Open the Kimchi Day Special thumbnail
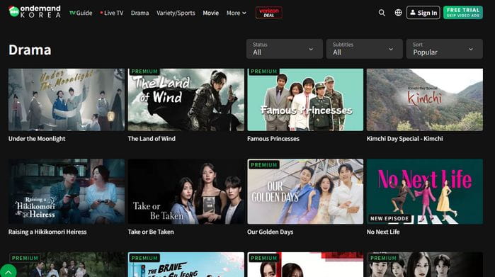 click(x=425, y=100)
